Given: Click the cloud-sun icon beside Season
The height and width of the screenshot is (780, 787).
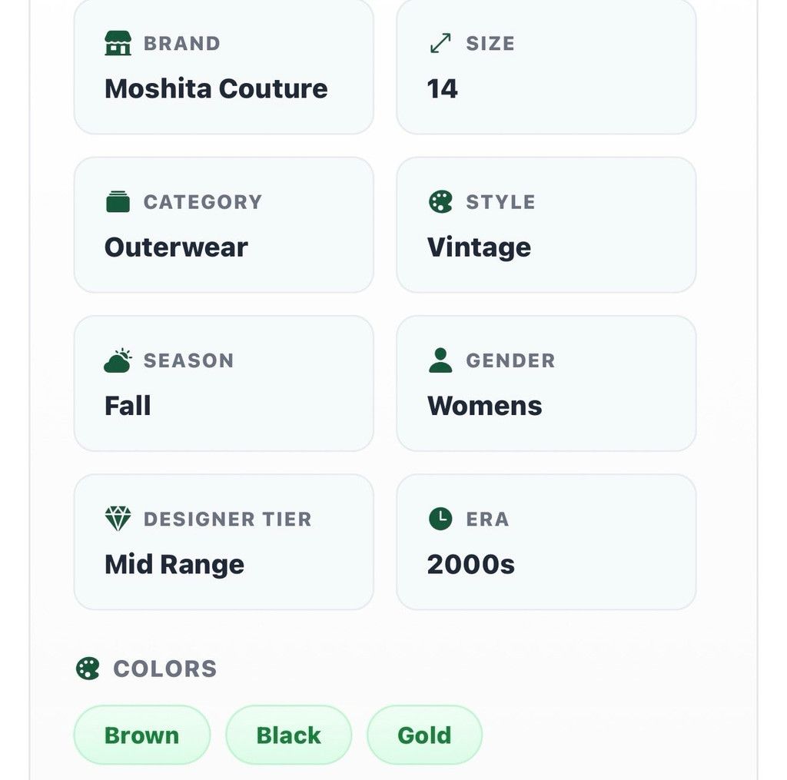Looking at the screenshot, I should click(x=118, y=360).
